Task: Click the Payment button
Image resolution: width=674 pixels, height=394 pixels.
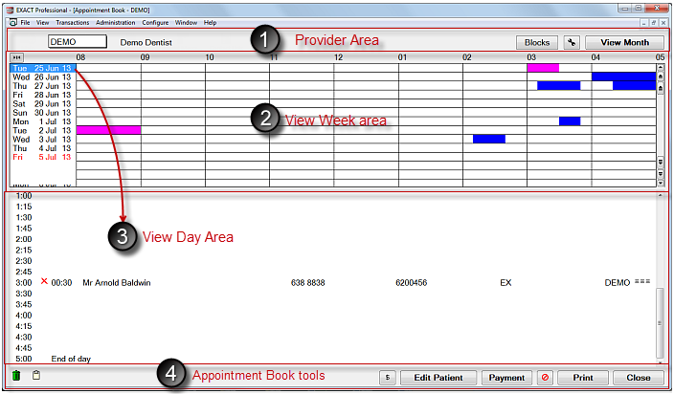Action: click(x=506, y=378)
